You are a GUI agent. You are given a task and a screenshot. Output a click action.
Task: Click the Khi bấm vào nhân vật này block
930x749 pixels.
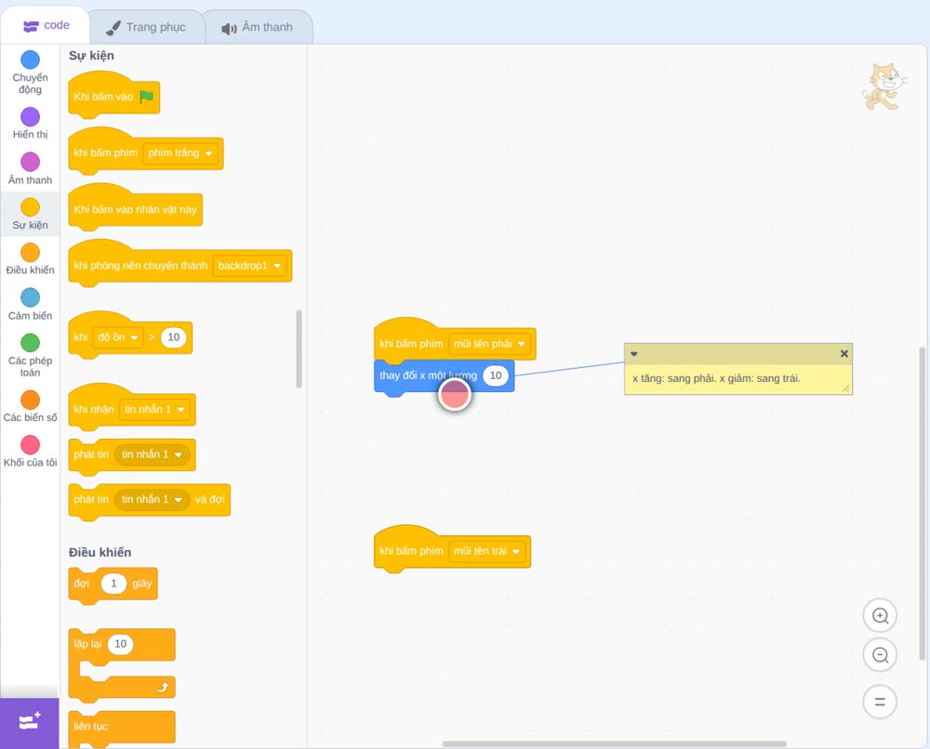coord(135,208)
